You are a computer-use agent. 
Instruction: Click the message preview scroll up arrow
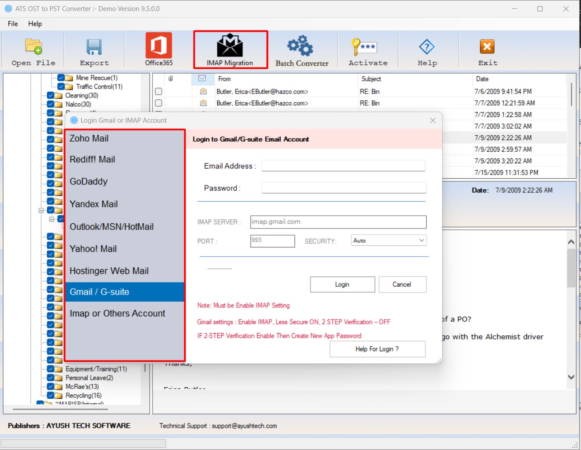[x=571, y=242]
